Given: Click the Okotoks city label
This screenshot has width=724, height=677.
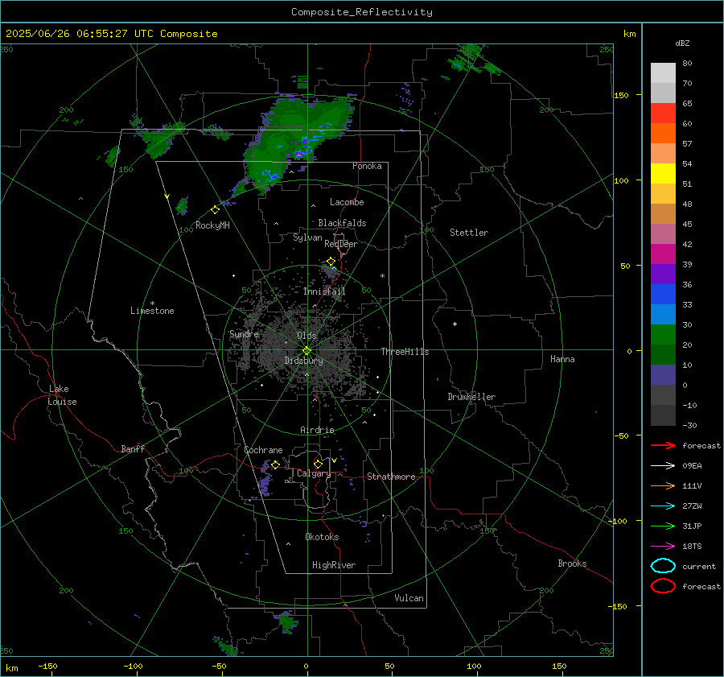Looking at the screenshot, I should [322, 537].
